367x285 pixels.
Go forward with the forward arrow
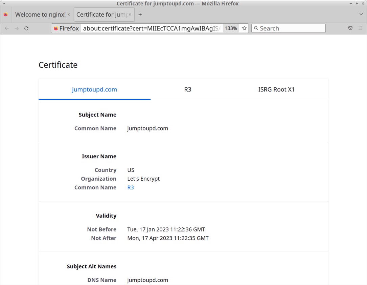click(17, 28)
